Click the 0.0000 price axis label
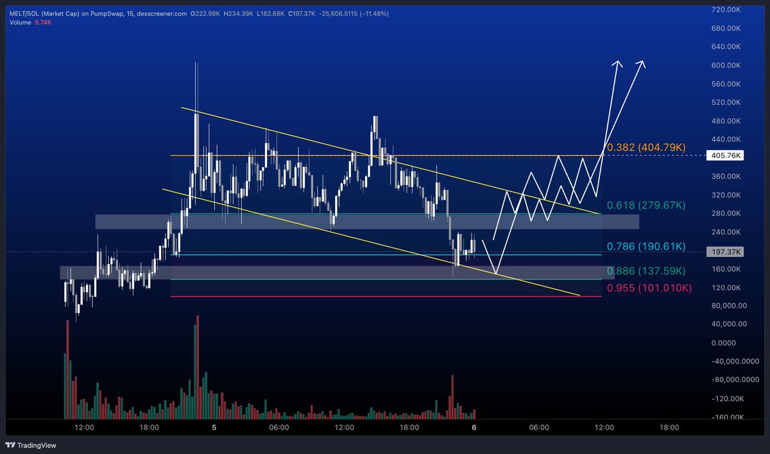The width and height of the screenshot is (770, 454). [723, 344]
